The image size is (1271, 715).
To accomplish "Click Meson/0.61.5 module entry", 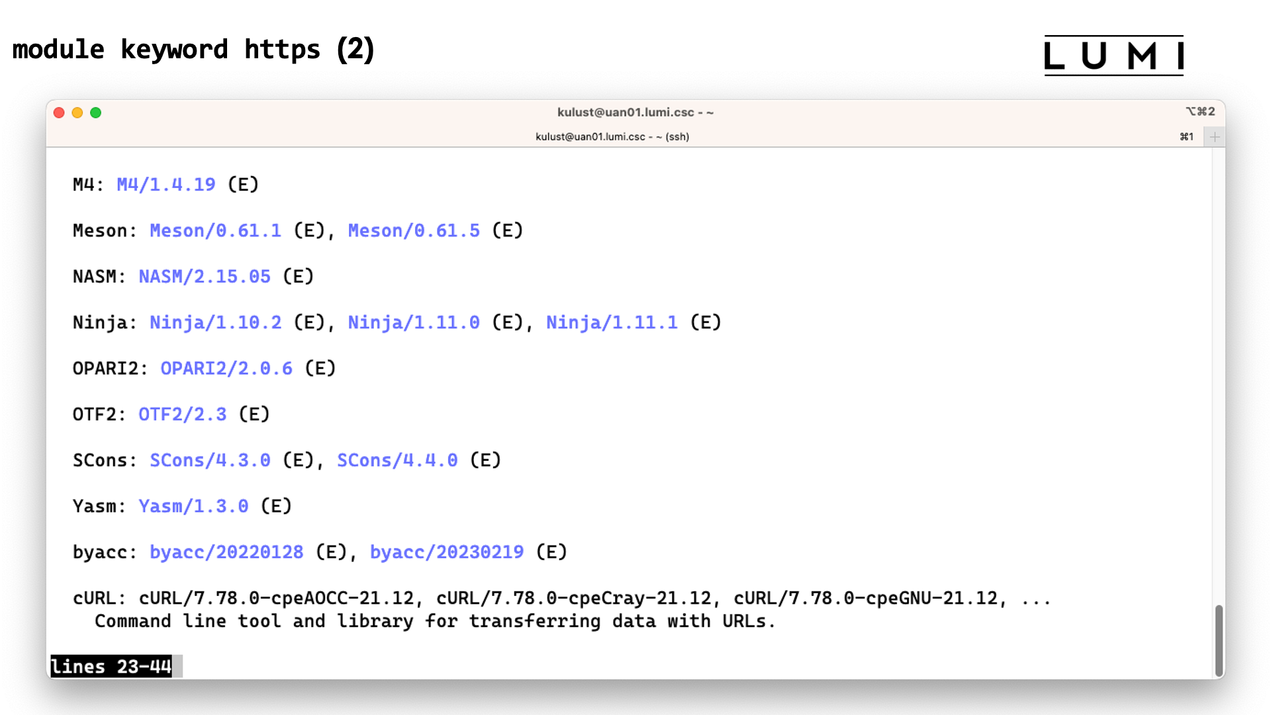I will pos(414,231).
